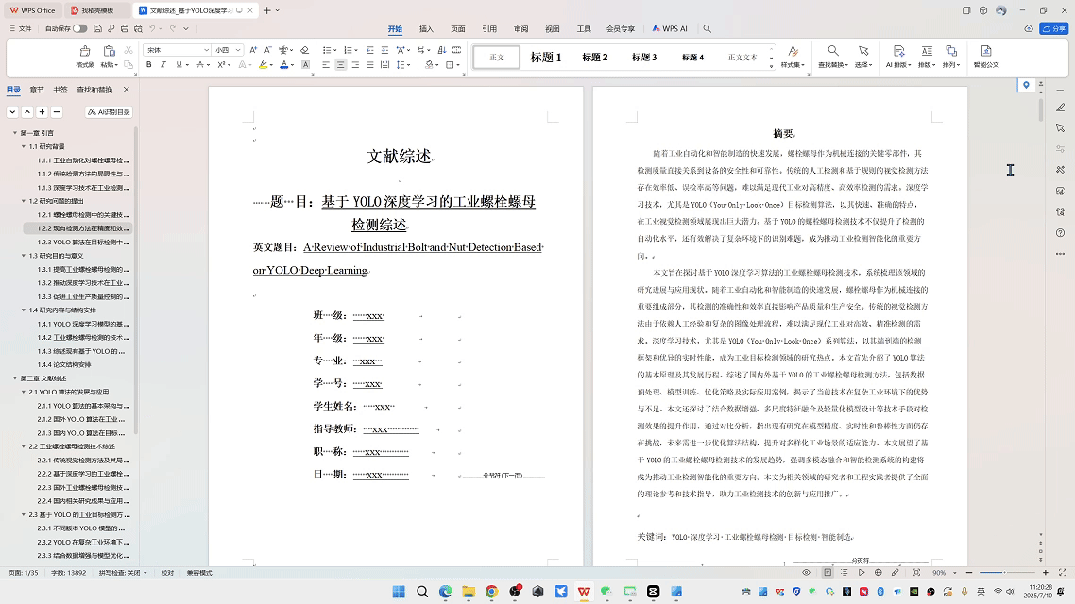
Task: Open the 智能公文 tool
Action: tap(985, 56)
